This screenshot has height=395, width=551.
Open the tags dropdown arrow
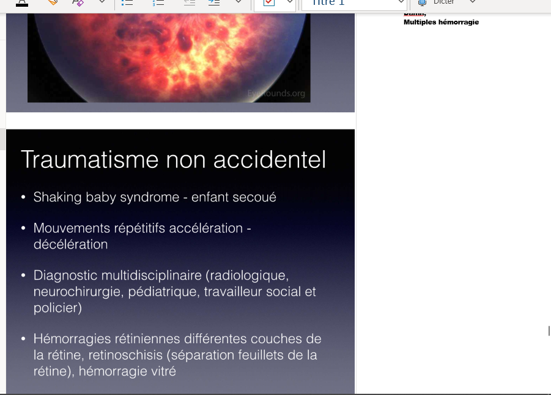pos(290,2)
